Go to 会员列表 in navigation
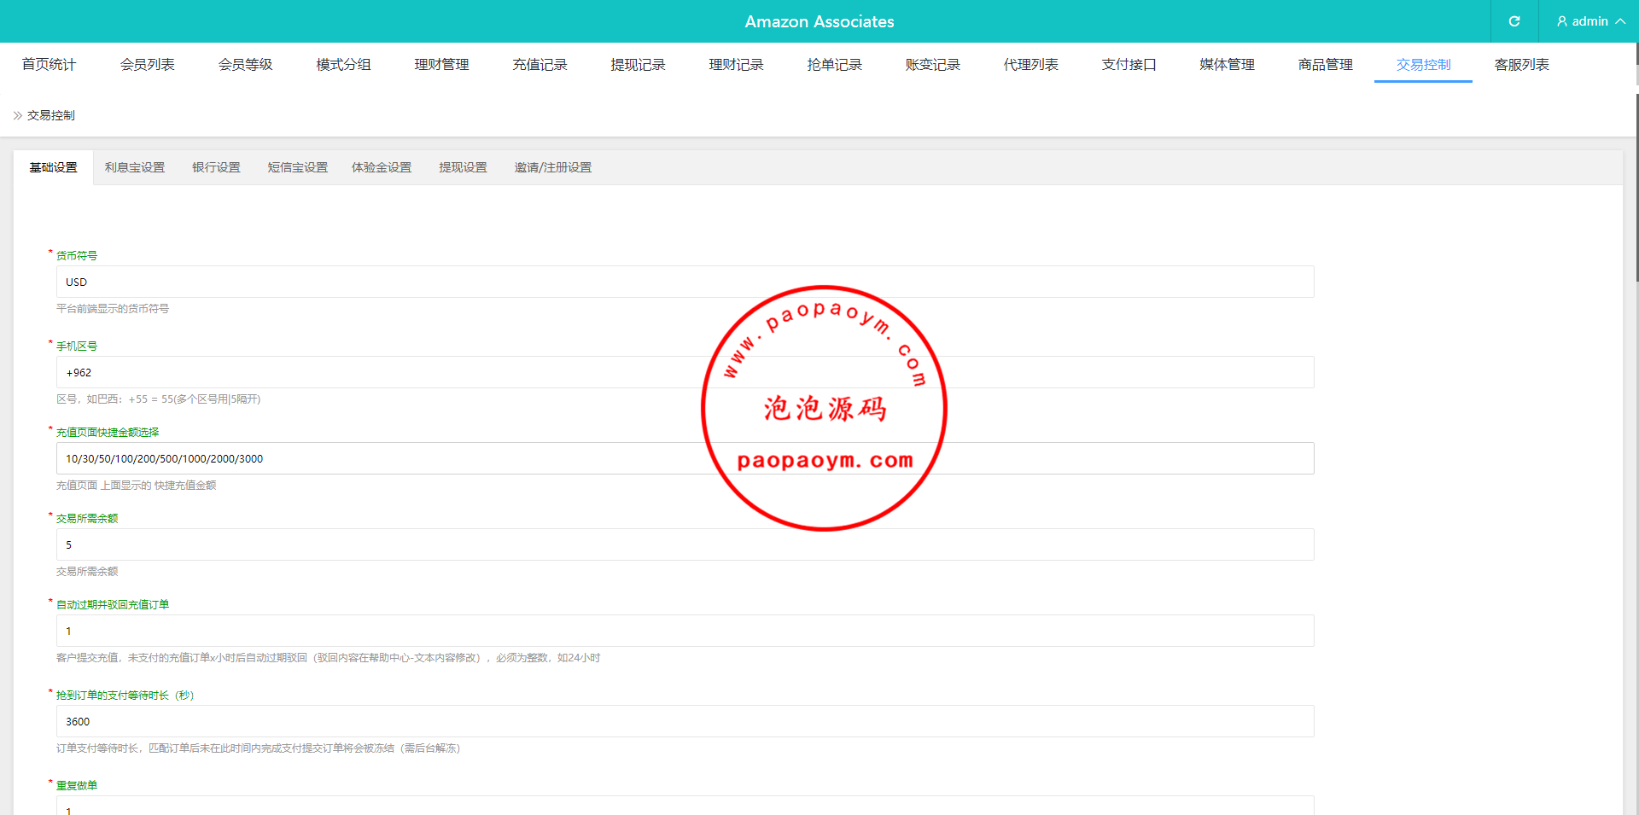Image resolution: width=1639 pixels, height=815 pixels. [147, 65]
